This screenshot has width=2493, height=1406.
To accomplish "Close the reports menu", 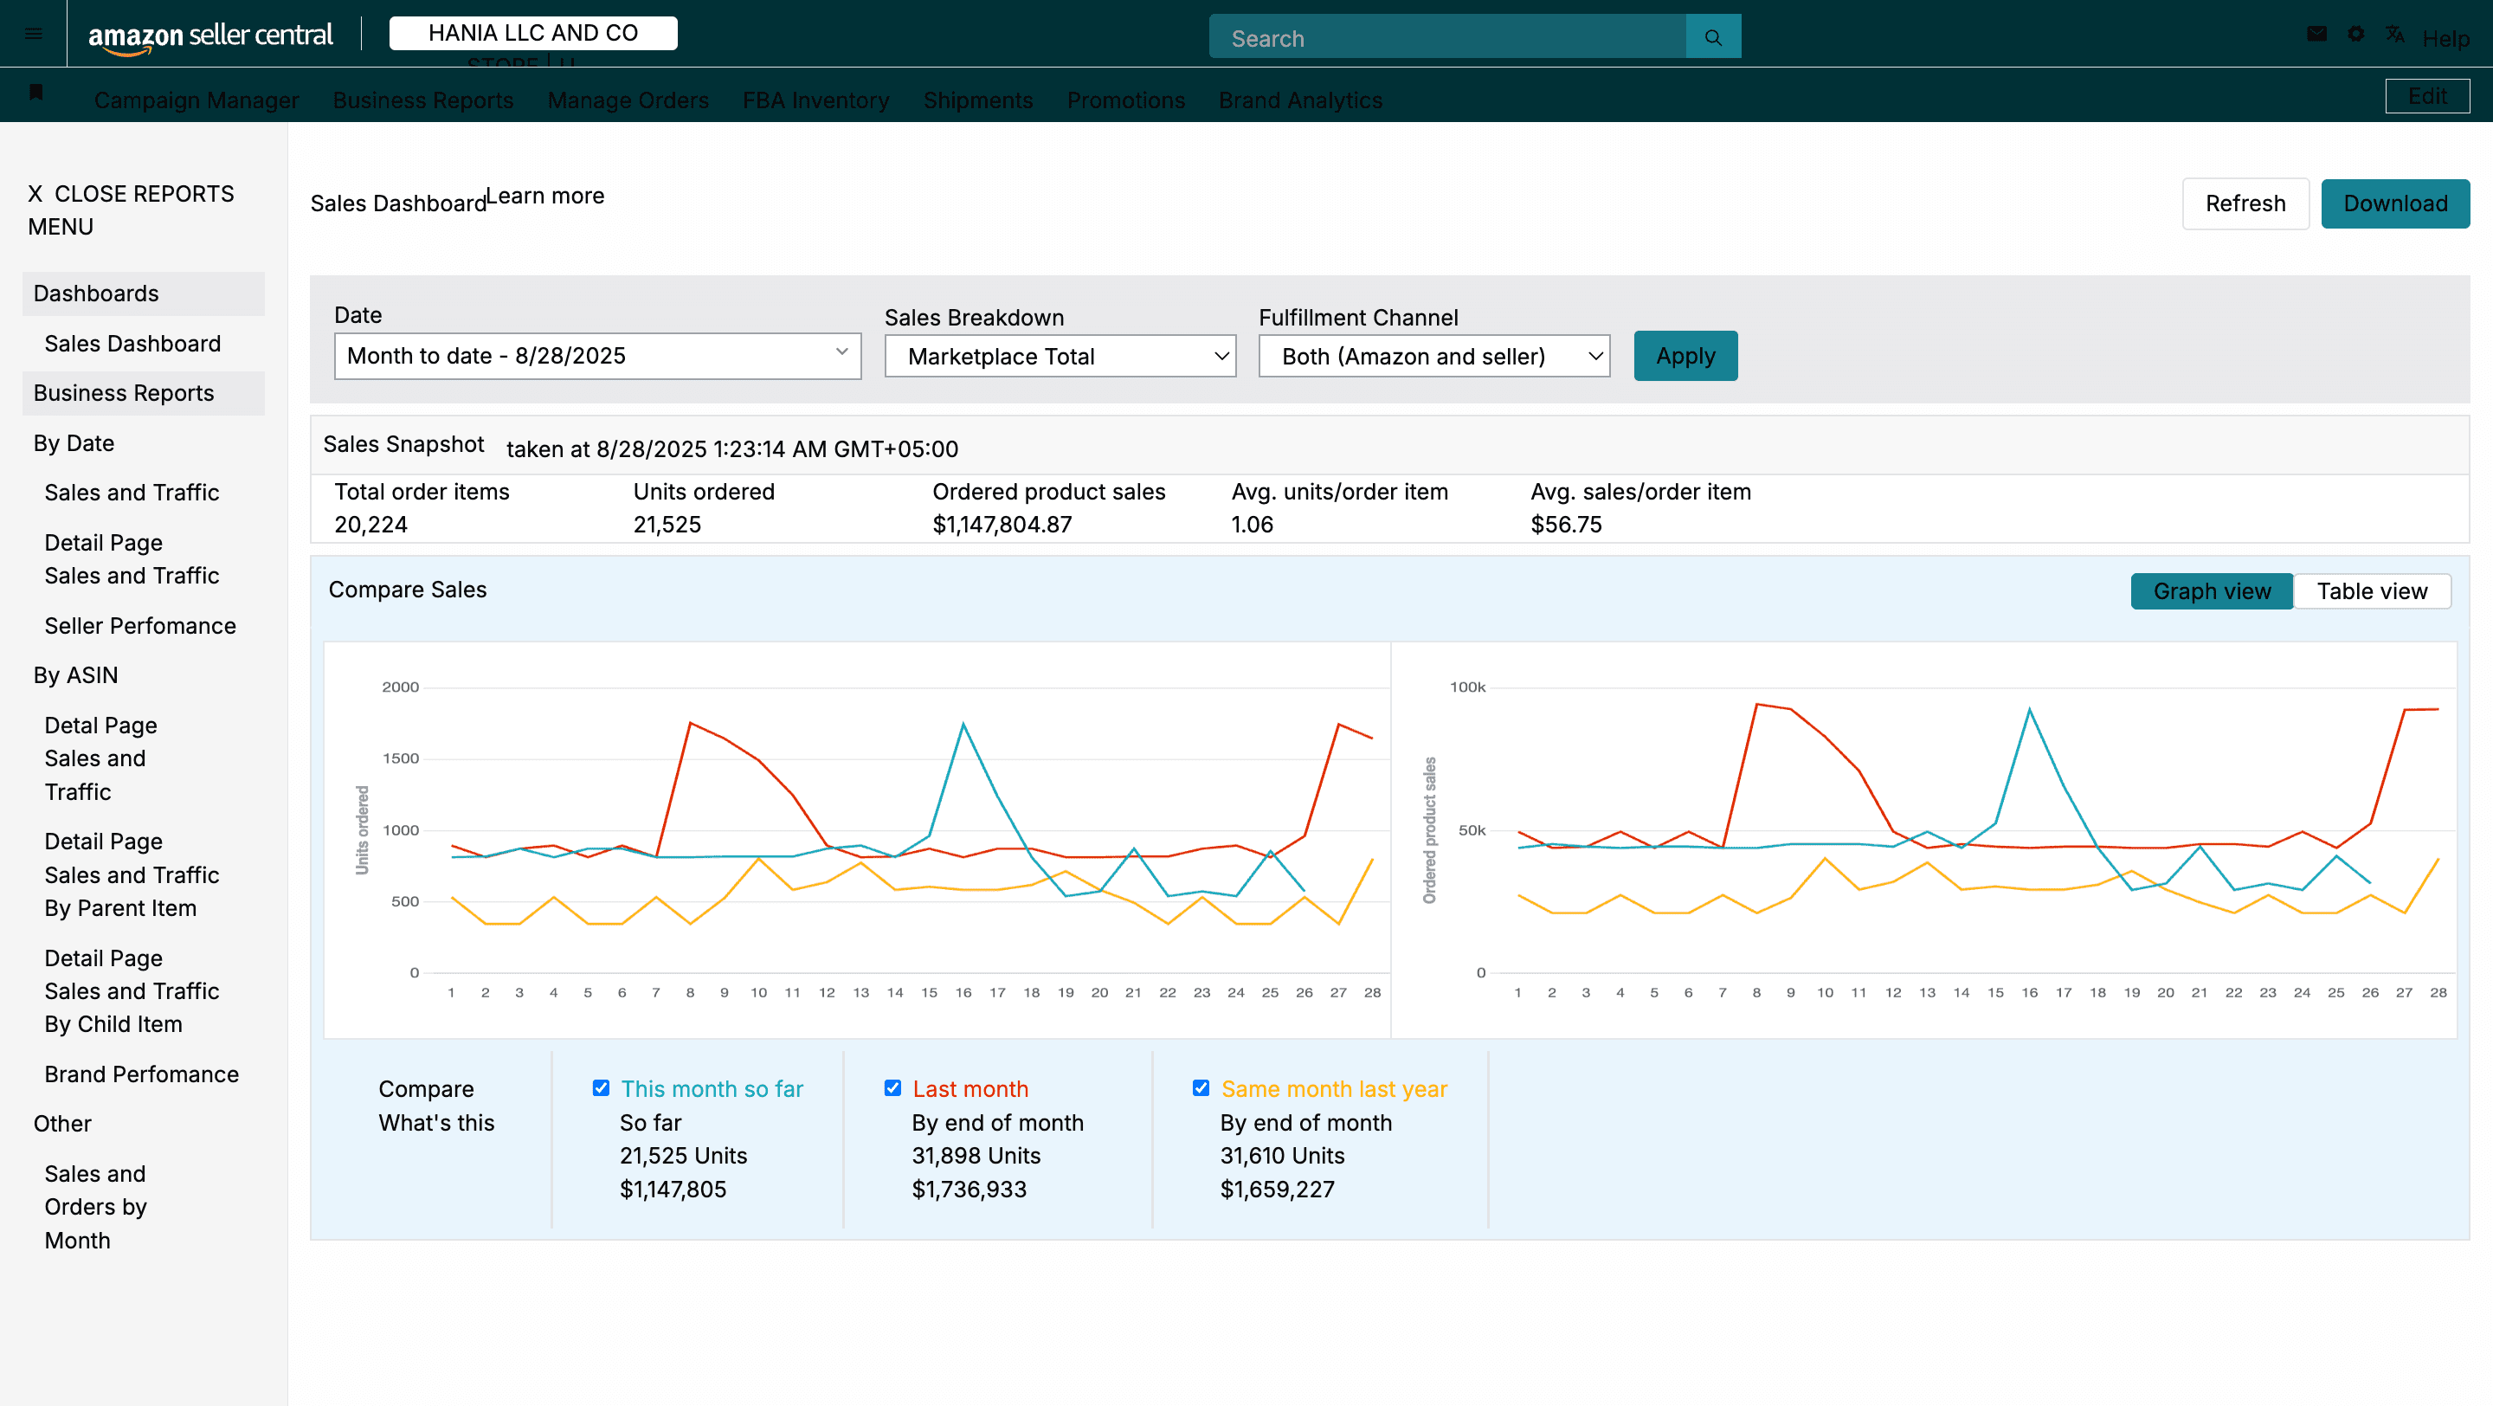I will click(131, 210).
